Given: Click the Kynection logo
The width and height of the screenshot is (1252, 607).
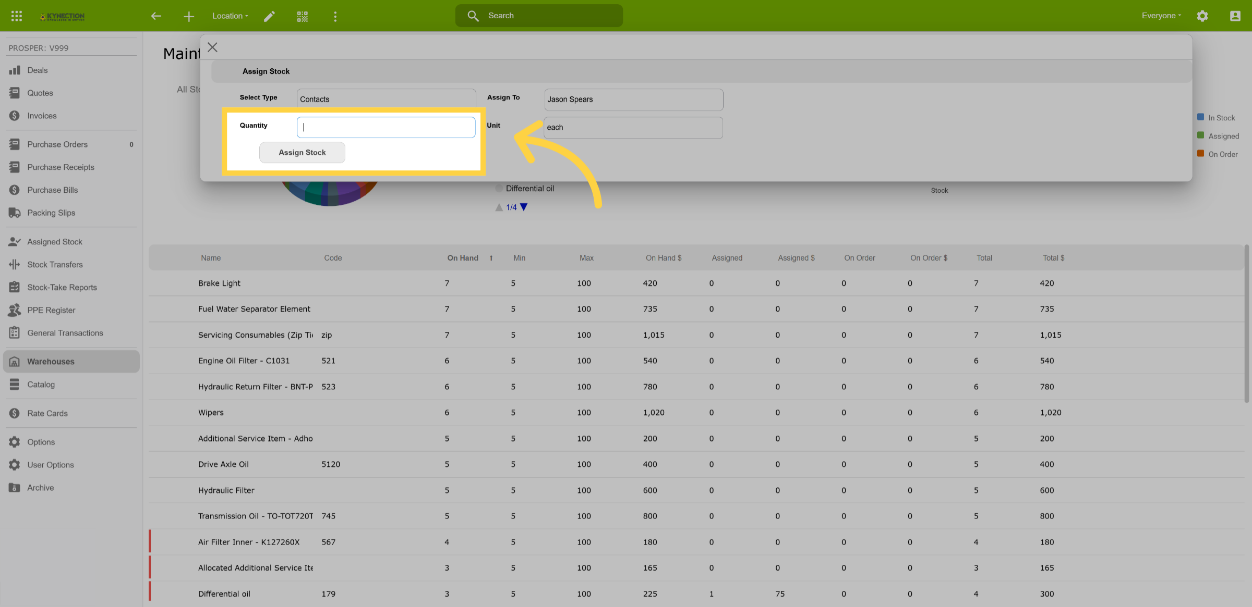Looking at the screenshot, I should pyautogui.click(x=63, y=16).
